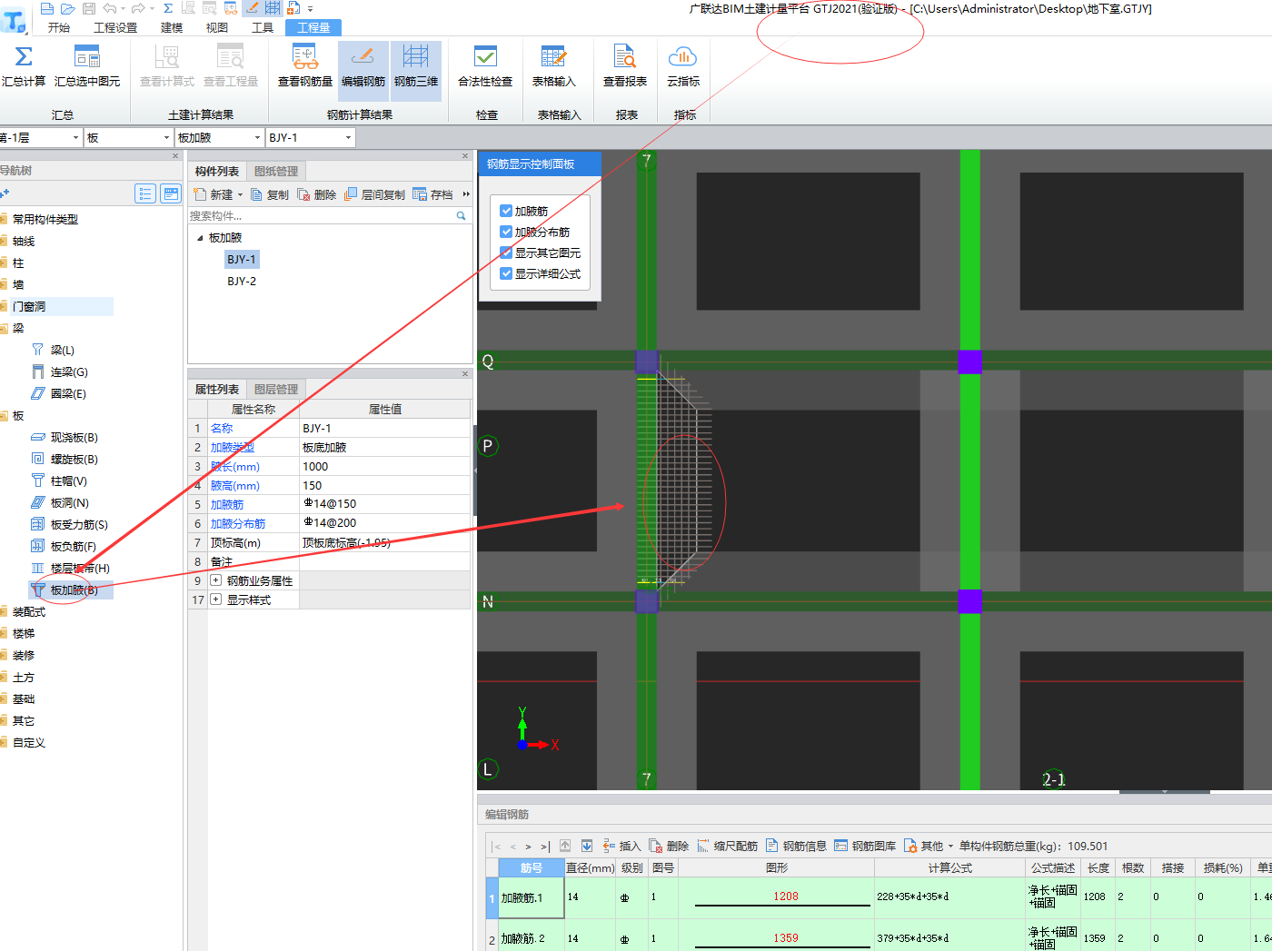Image resolution: width=1272 pixels, height=951 pixels.
Task: Uncheck 显示其它图元 checkbox
Action: 506,253
